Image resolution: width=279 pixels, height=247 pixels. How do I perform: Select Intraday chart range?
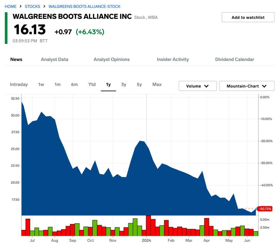click(19, 84)
